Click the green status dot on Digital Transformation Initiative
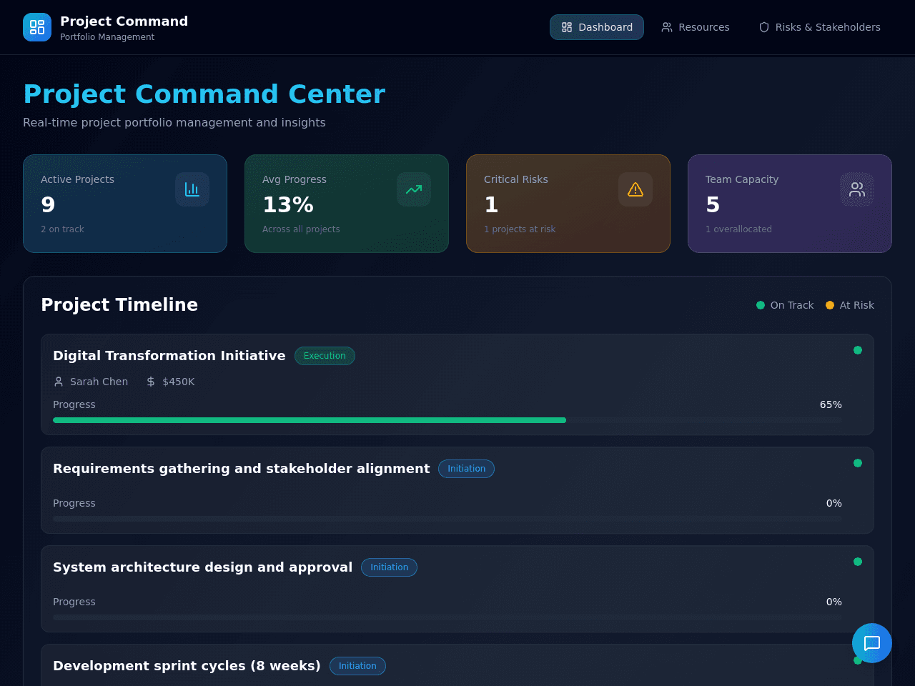The height and width of the screenshot is (686, 915). tap(858, 350)
